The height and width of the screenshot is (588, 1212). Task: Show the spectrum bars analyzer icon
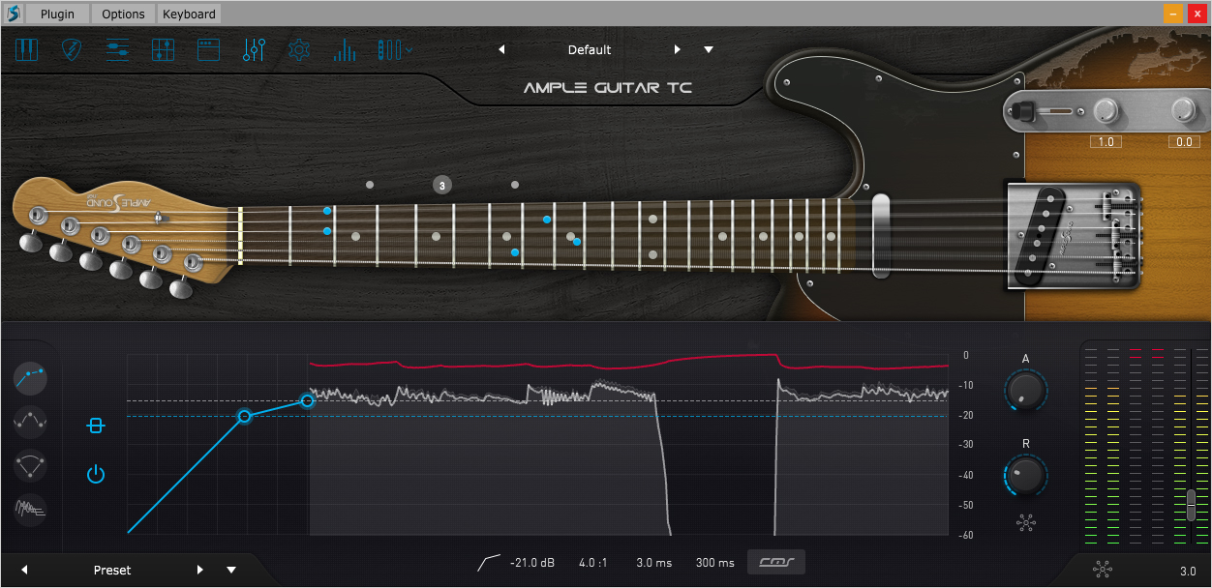click(345, 49)
